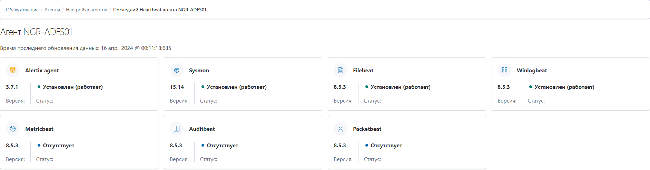The height and width of the screenshot is (170, 650).
Task: Click the Filebeat card title
Action: click(363, 70)
